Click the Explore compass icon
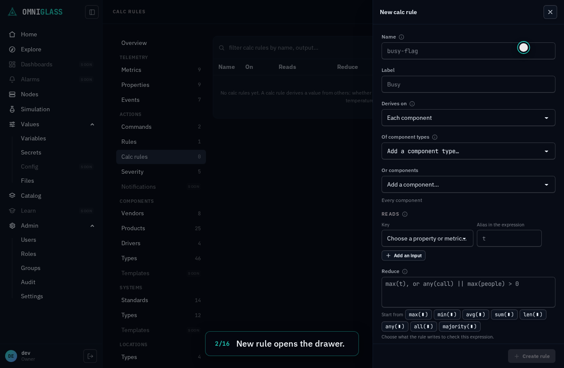This screenshot has width=564, height=368. point(12,49)
